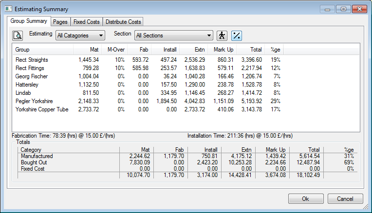Switch to the Group Summary tab

(29, 21)
